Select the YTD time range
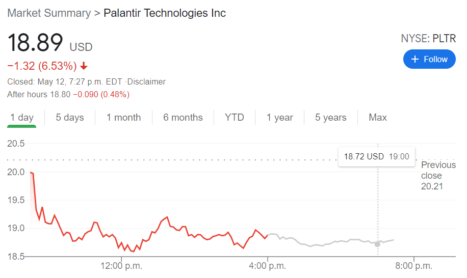 [235, 118]
